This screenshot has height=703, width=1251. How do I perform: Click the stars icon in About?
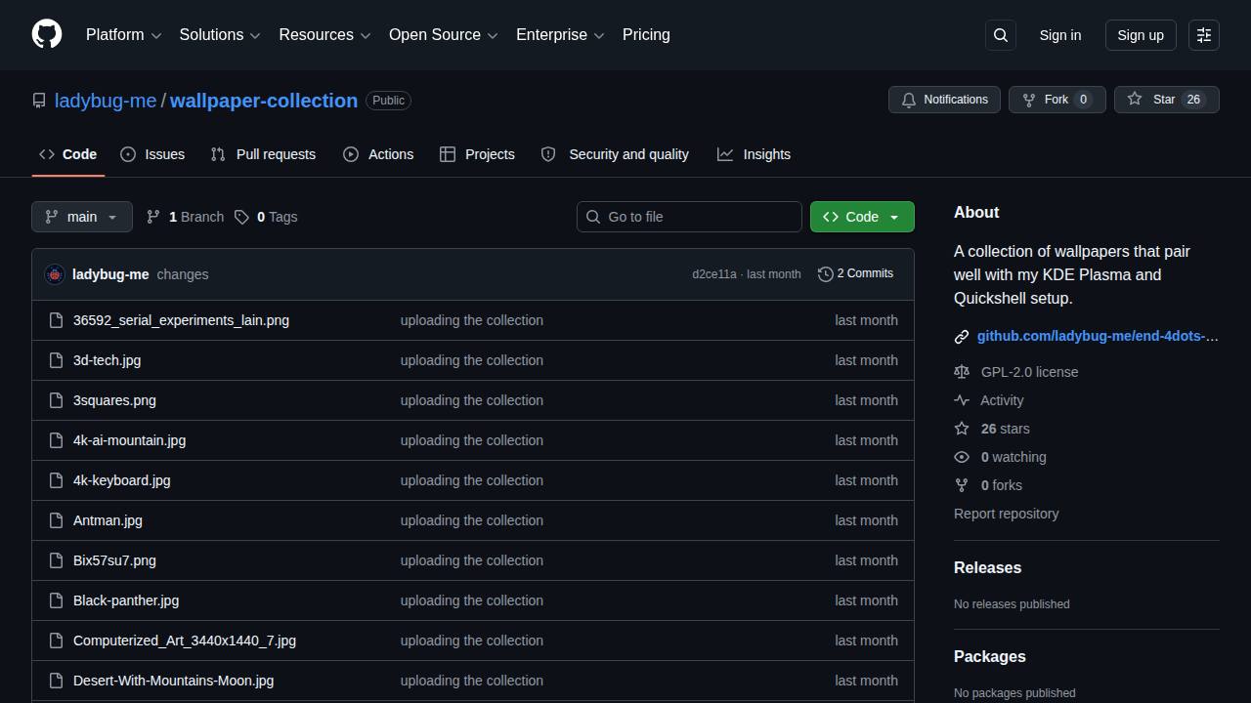tap(962, 429)
